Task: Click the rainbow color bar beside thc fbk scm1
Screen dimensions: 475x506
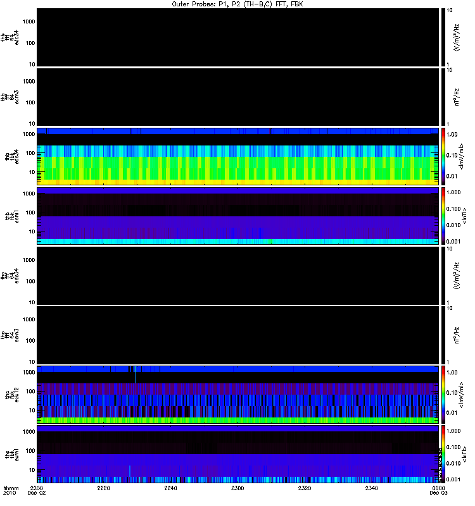Action: pyautogui.click(x=443, y=454)
